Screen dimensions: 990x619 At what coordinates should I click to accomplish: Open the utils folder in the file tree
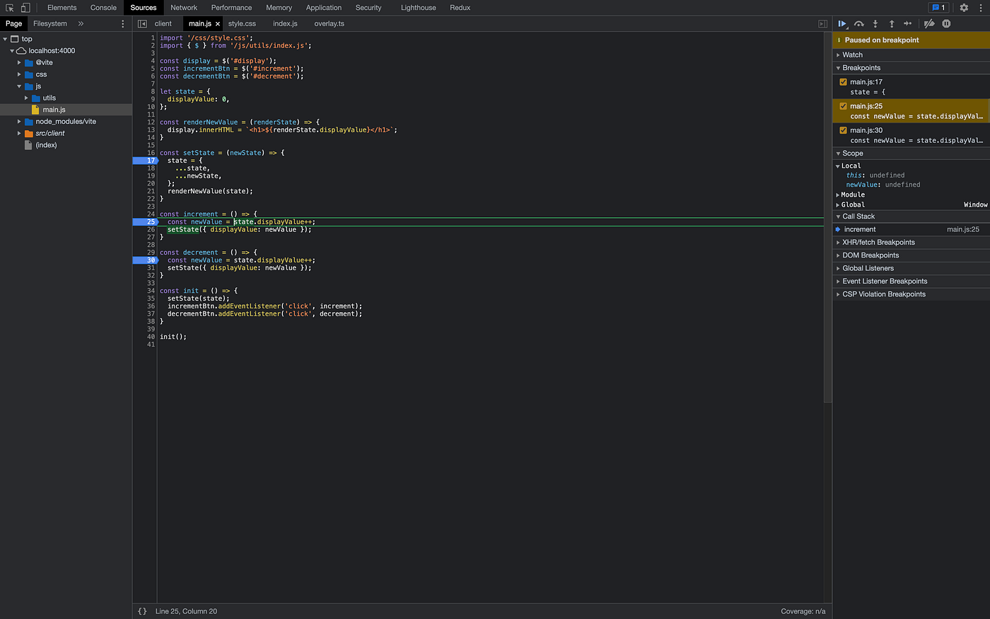47,98
